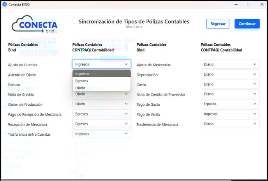This screenshot has width=268, height=181.
Task: Open the Depreciación dropdown
Action: click(230, 74)
